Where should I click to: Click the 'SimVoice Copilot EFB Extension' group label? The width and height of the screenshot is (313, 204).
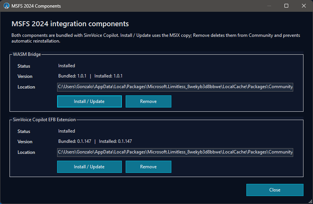[44, 120]
